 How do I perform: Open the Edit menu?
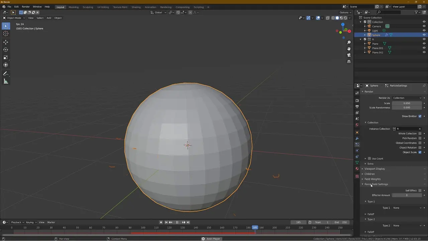(x=16, y=7)
